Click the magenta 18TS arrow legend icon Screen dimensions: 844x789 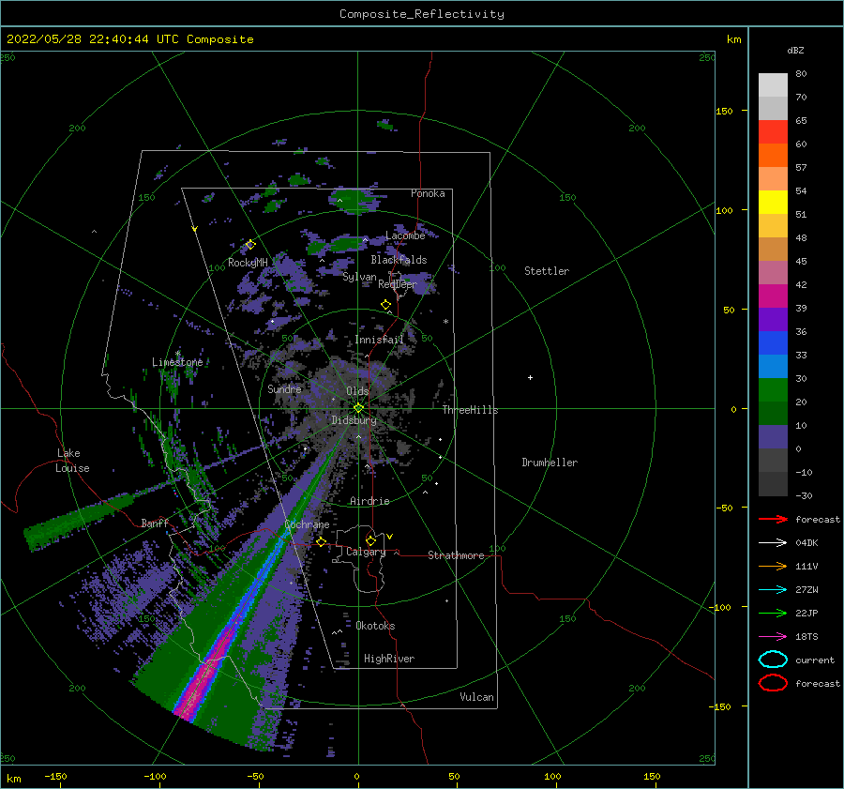[773, 637]
